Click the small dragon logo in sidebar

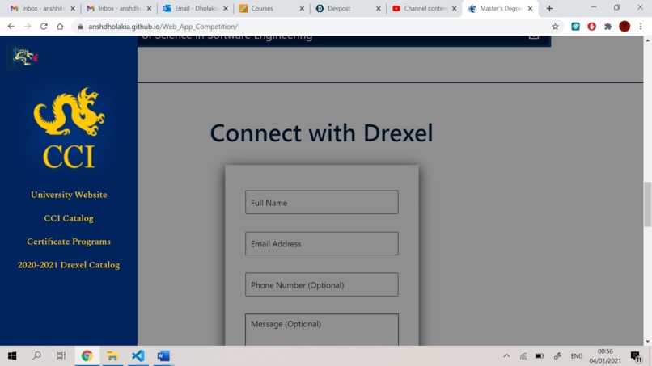(x=24, y=57)
